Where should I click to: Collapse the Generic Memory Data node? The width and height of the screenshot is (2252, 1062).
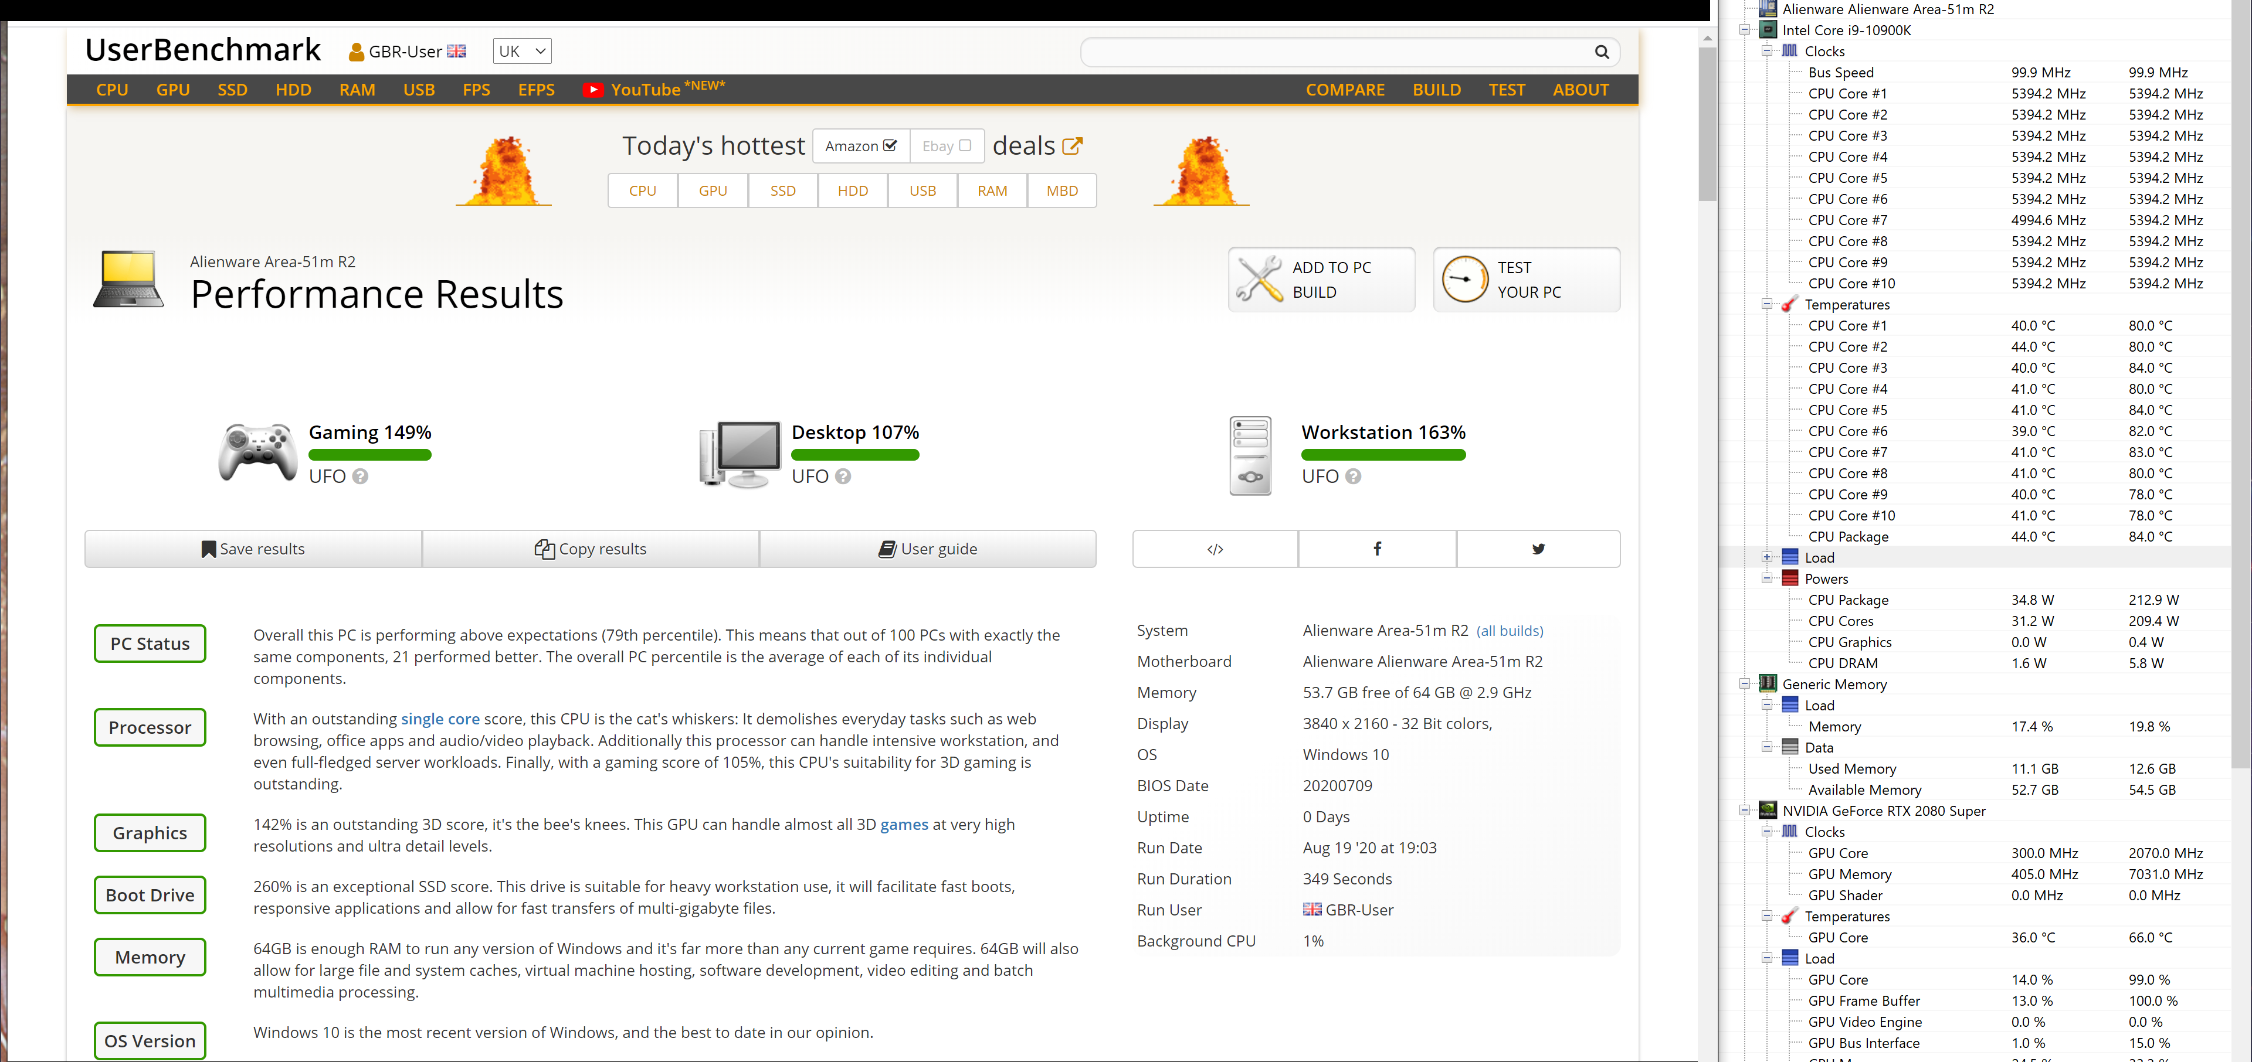(x=1767, y=747)
